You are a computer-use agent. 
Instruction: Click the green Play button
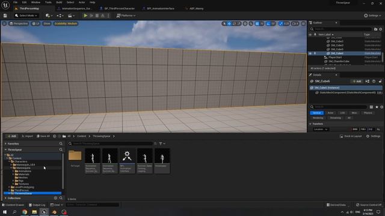pos(85,16)
